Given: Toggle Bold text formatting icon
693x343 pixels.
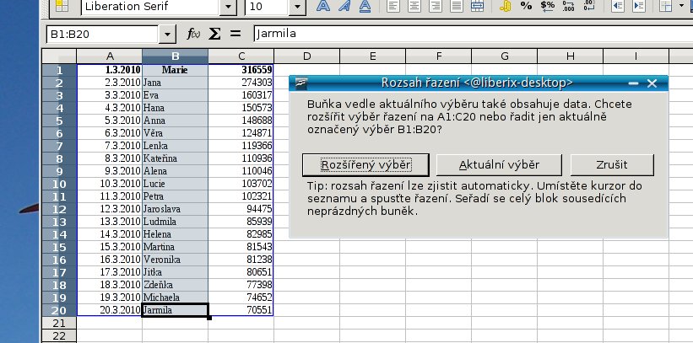Looking at the screenshot, I should [323, 6].
